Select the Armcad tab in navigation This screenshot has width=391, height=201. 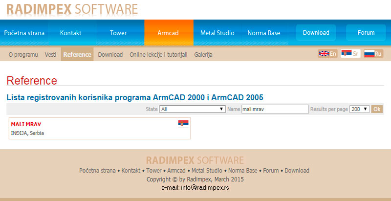(168, 33)
